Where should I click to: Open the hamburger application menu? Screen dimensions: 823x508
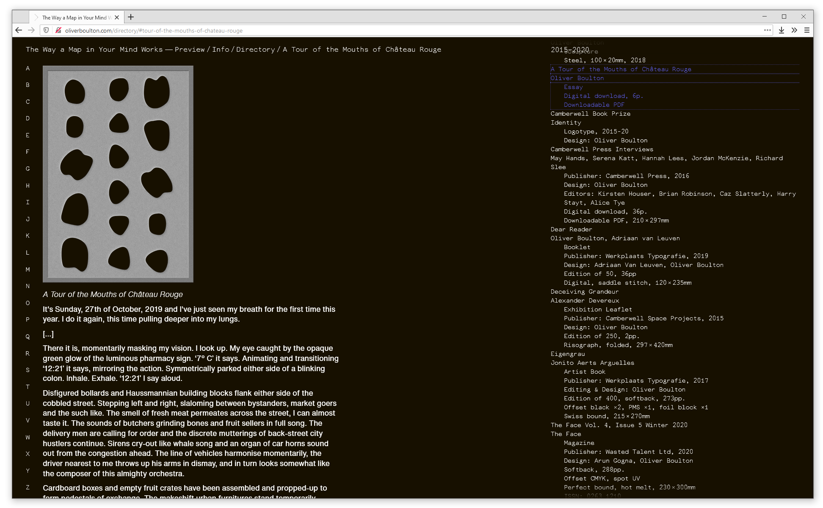[x=807, y=30]
